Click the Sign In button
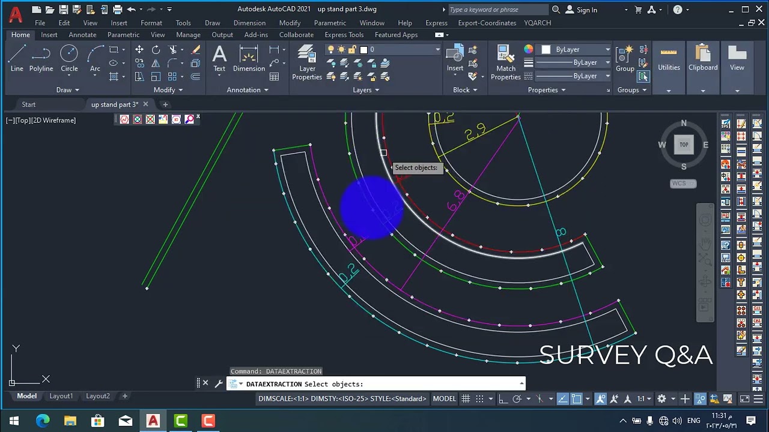The height and width of the screenshot is (432, 769). click(582, 10)
